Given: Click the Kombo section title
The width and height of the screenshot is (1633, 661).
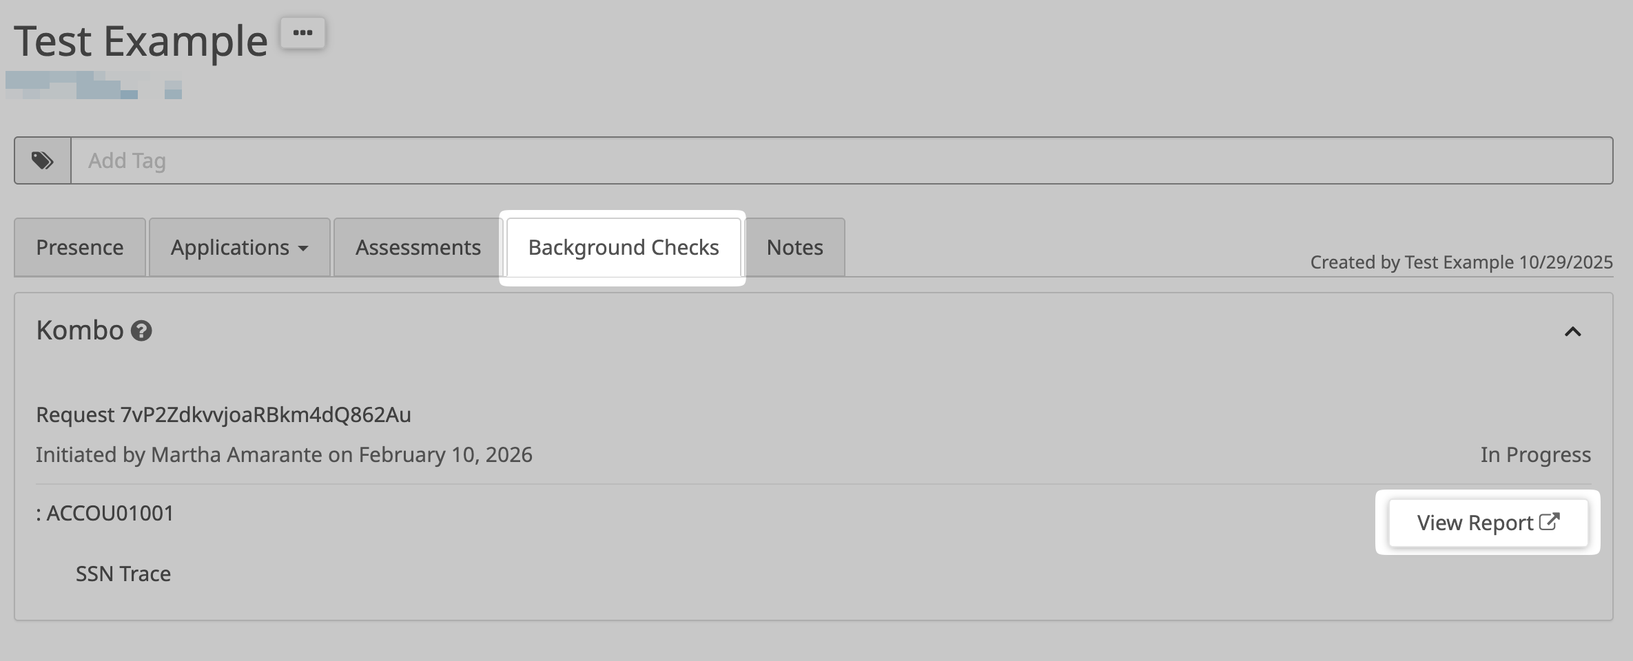Looking at the screenshot, I should pos(80,330).
